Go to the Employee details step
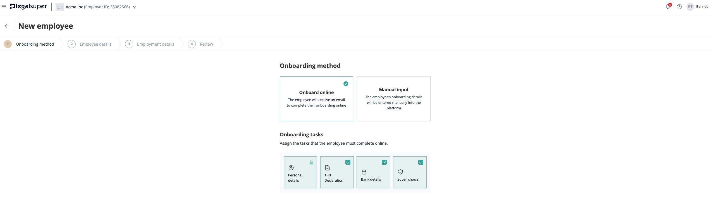 90,44
